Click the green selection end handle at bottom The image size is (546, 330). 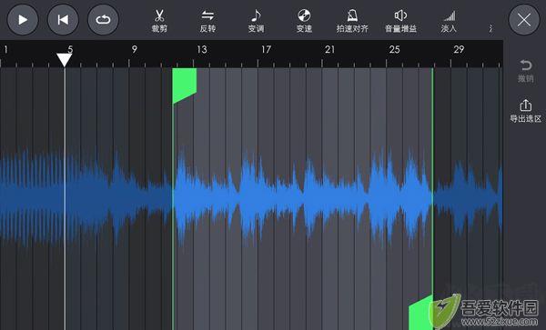421,313
